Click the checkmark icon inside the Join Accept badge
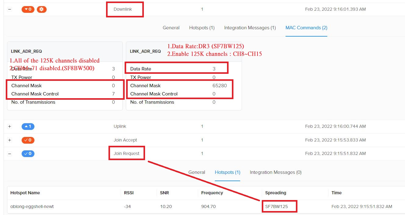405x215 pixels. pos(26,140)
